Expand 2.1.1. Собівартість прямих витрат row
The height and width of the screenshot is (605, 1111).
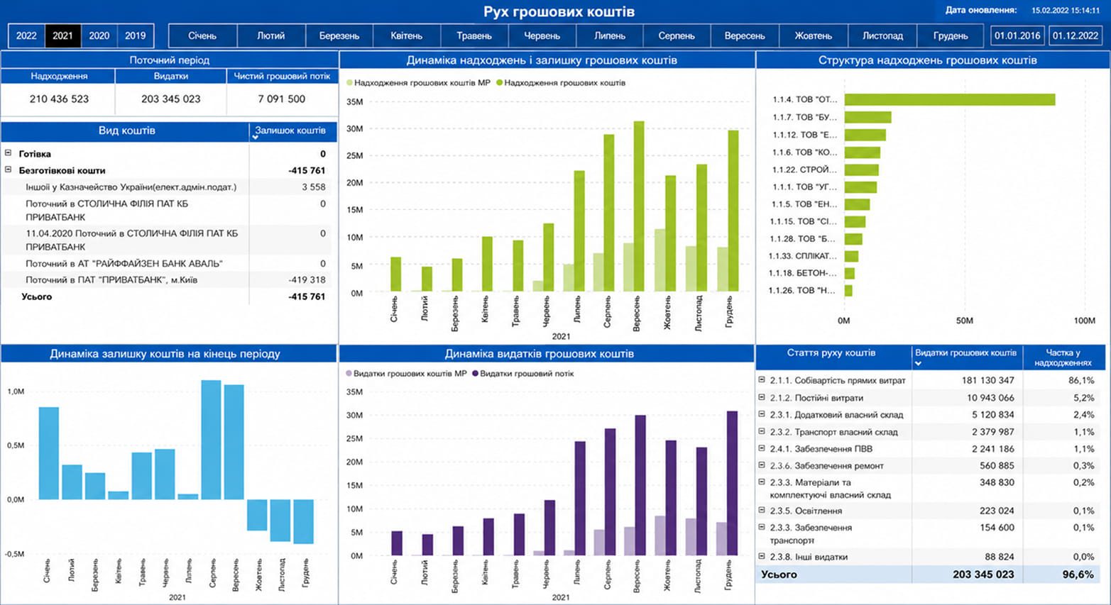[762, 380]
